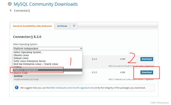The image size is (171, 105).
Task: Select Ubuntu Linux from the list
Action: coord(48,55)
